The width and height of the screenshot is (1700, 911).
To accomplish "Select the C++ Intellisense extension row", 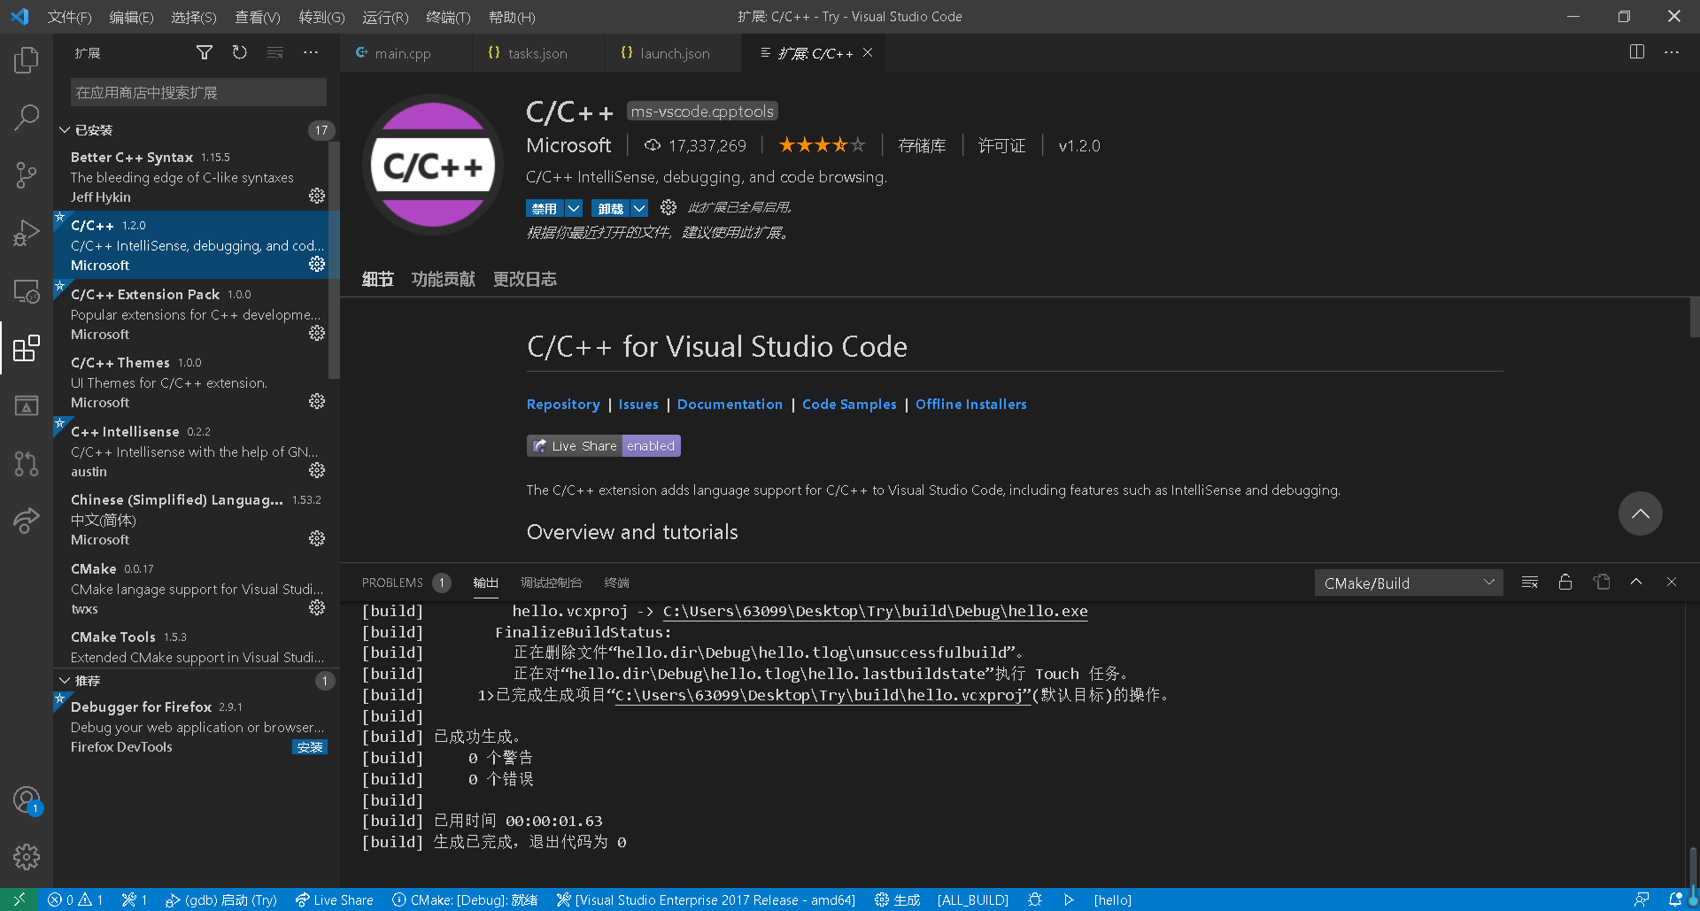I will (197, 452).
